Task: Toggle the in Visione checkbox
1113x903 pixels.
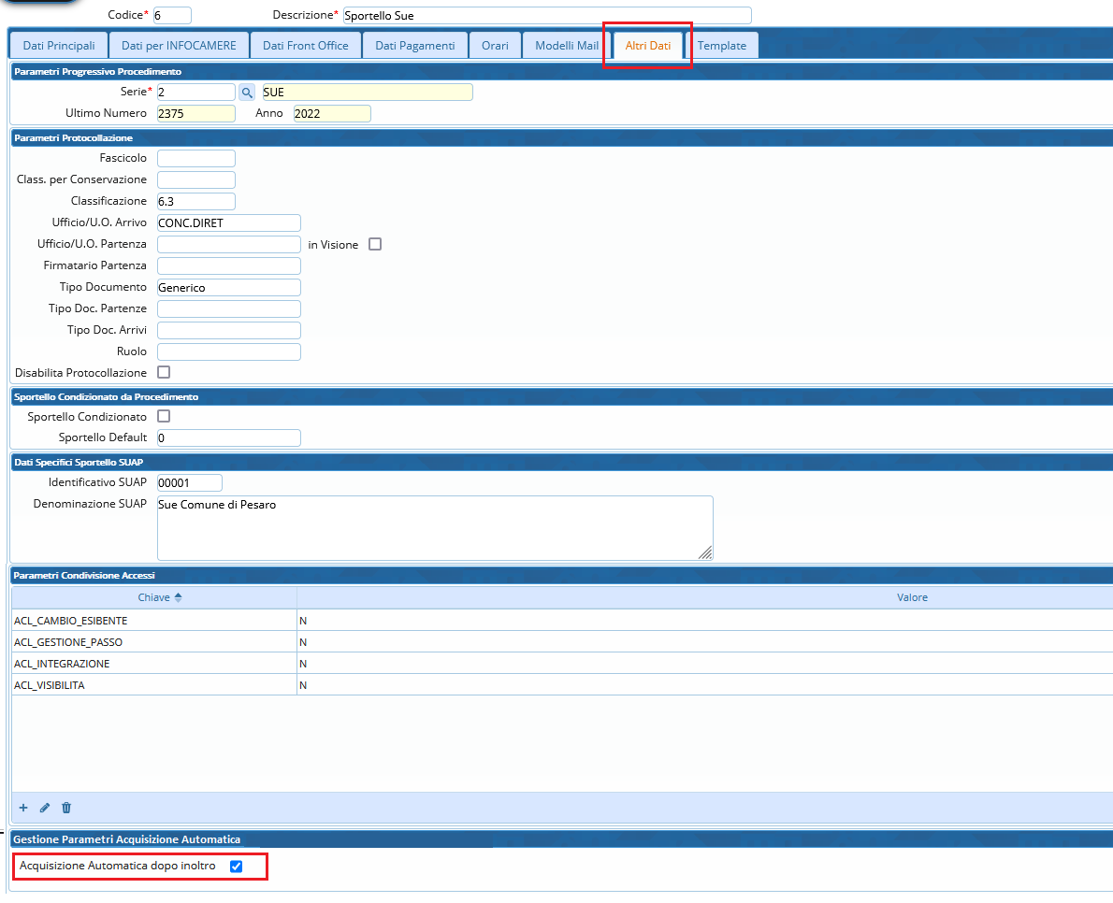Action: 375,245
